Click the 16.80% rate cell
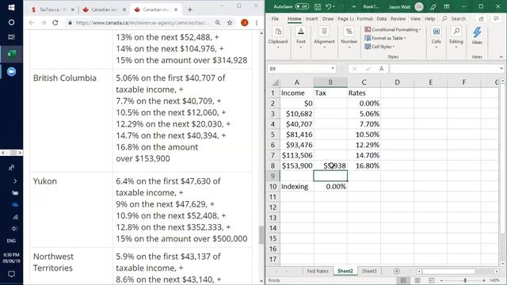507x285 pixels. pyautogui.click(x=364, y=165)
